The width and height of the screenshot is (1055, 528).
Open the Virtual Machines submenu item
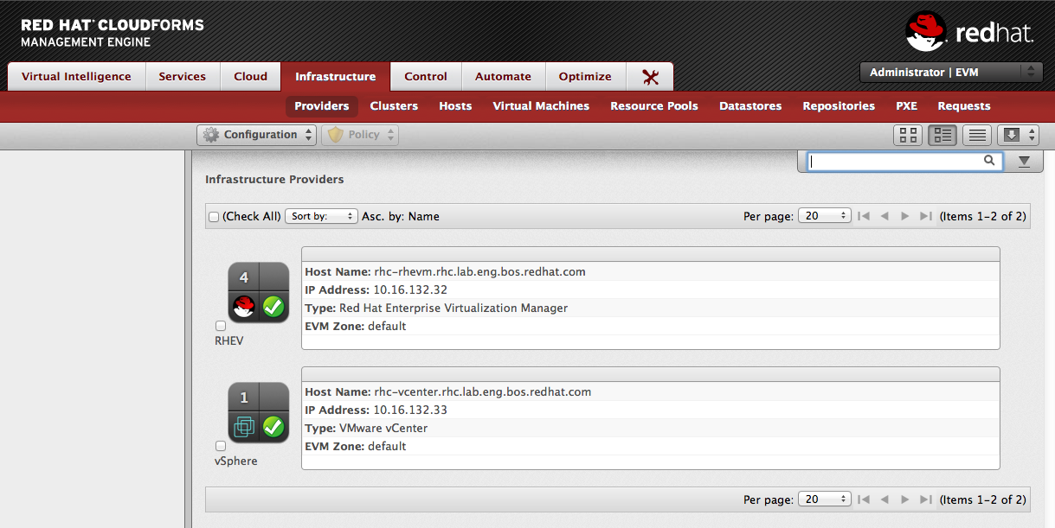[541, 106]
